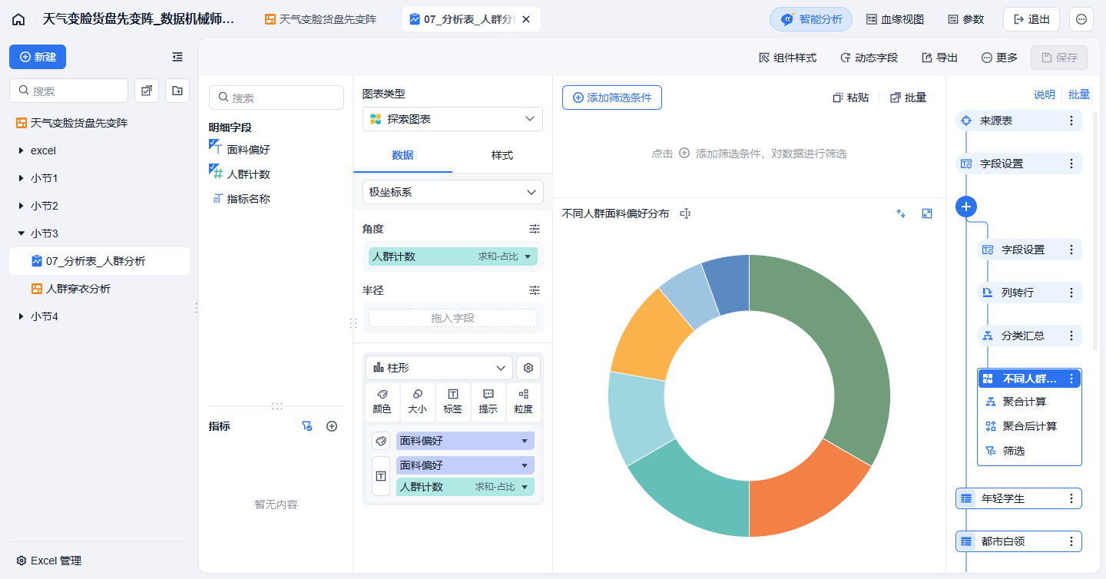Open 组件样式 component style
The image size is (1106, 579).
787,58
